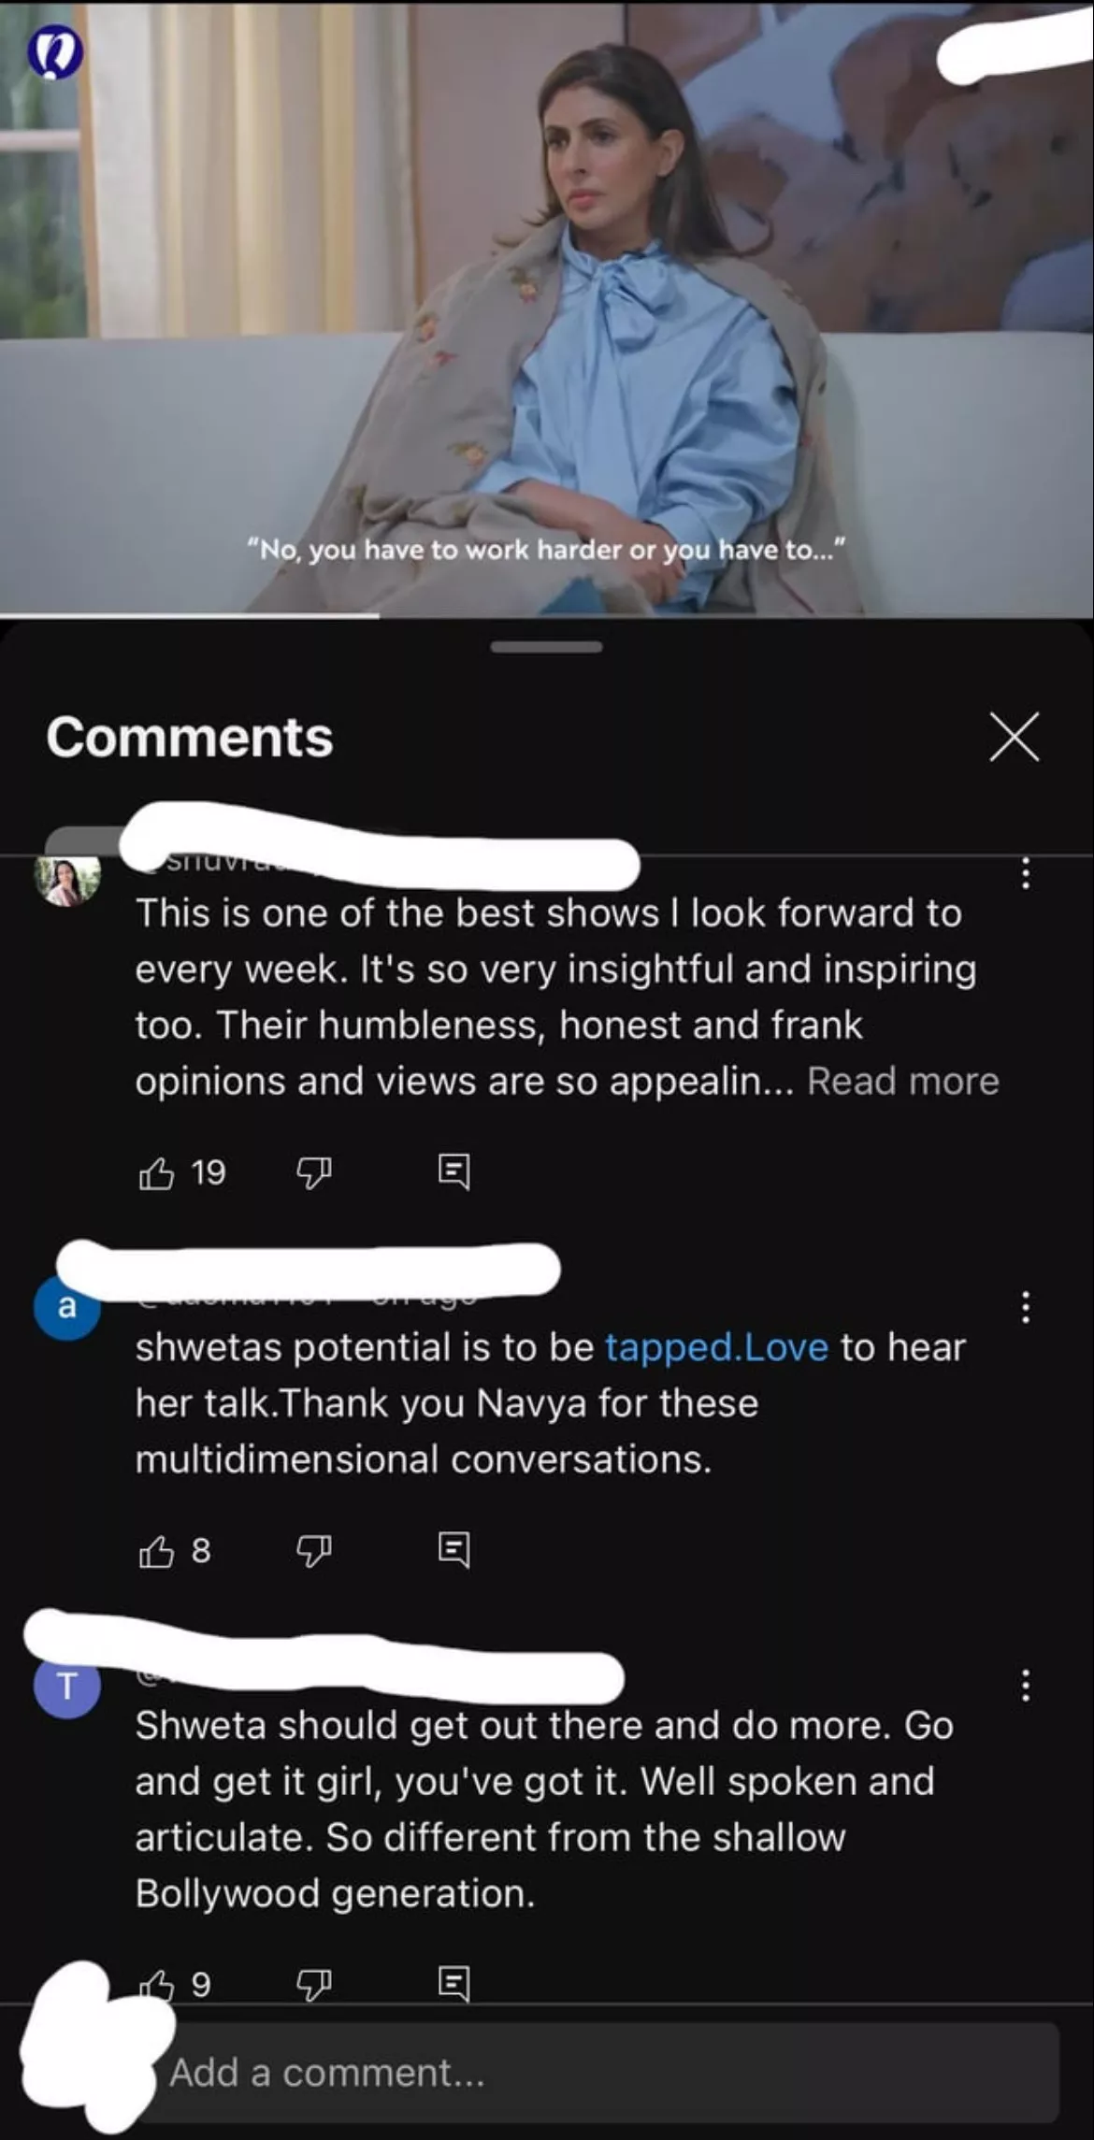Tap the channel logo on the video
The width and height of the screenshot is (1094, 2140).
click(x=54, y=54)
